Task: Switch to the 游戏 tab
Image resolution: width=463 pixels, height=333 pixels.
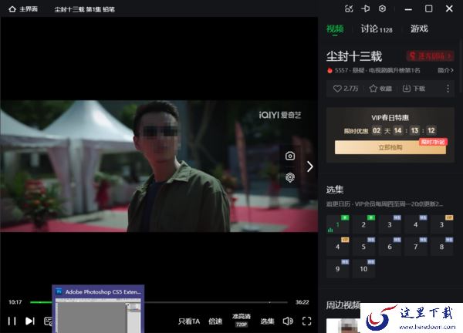Action: click(x=419, y=29)
